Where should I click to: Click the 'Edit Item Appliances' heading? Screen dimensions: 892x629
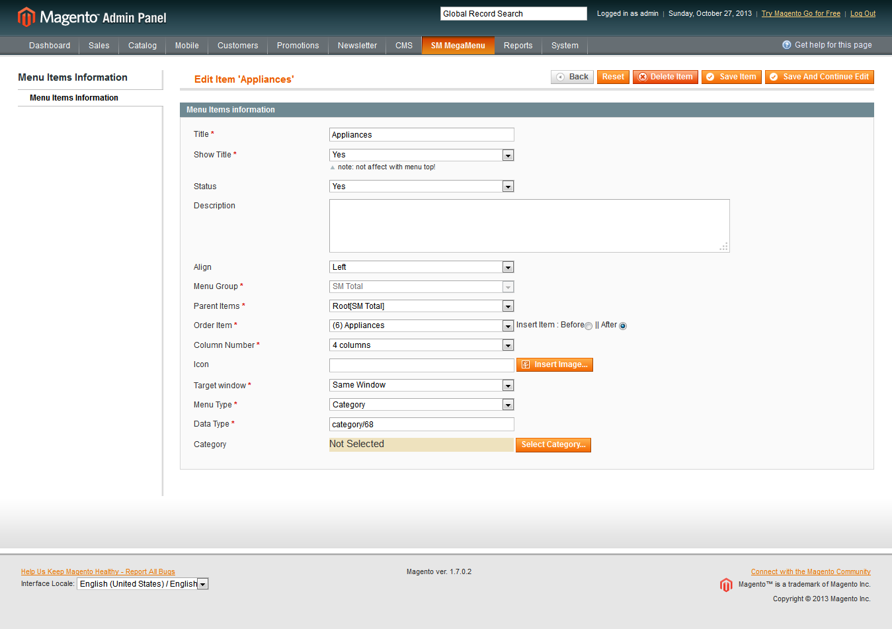pos(244,79)
